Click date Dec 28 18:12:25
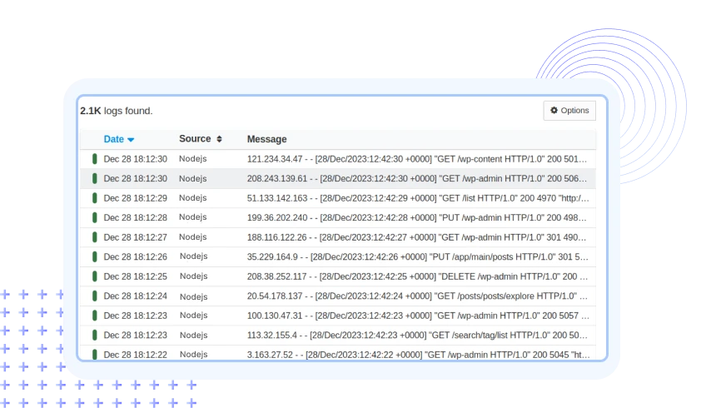 click(135, 276)
